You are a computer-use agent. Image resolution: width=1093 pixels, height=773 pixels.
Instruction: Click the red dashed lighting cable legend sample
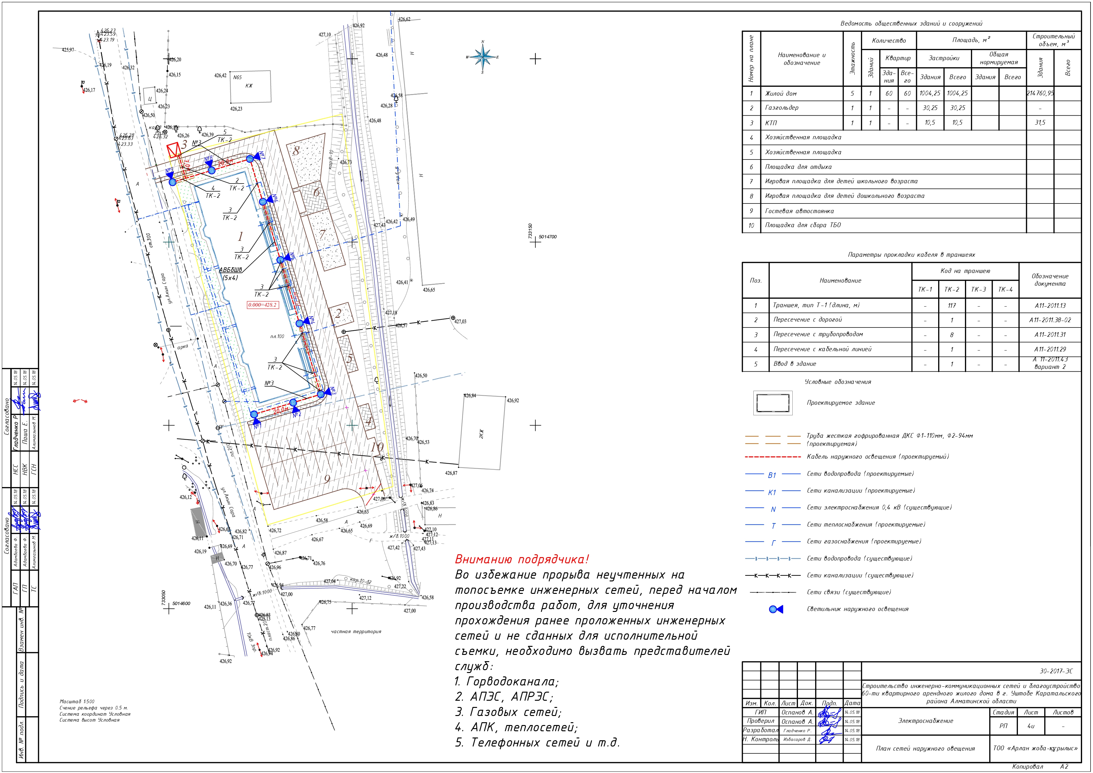[x=773, y=457]
